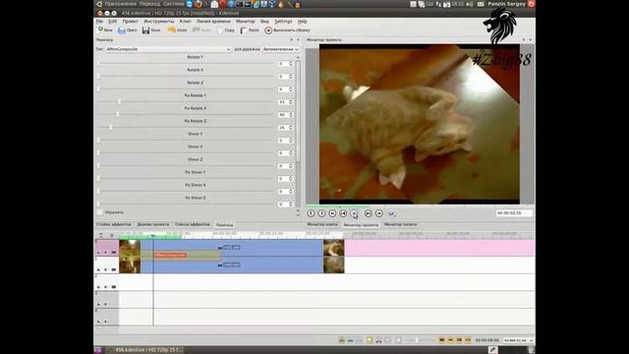Switch to the Переход tab
Screen dimensions: 629x354
[x=224, y=225]
